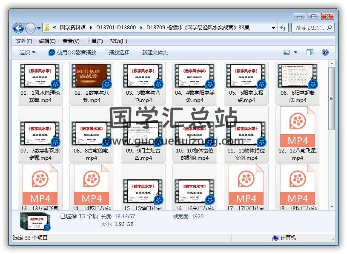This screenshot has width=347, height=254.
Task: Click the refresh button beside address bar
Action: (284, 28)
